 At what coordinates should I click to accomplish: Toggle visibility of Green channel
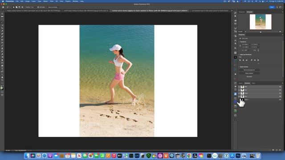(239, 93)
